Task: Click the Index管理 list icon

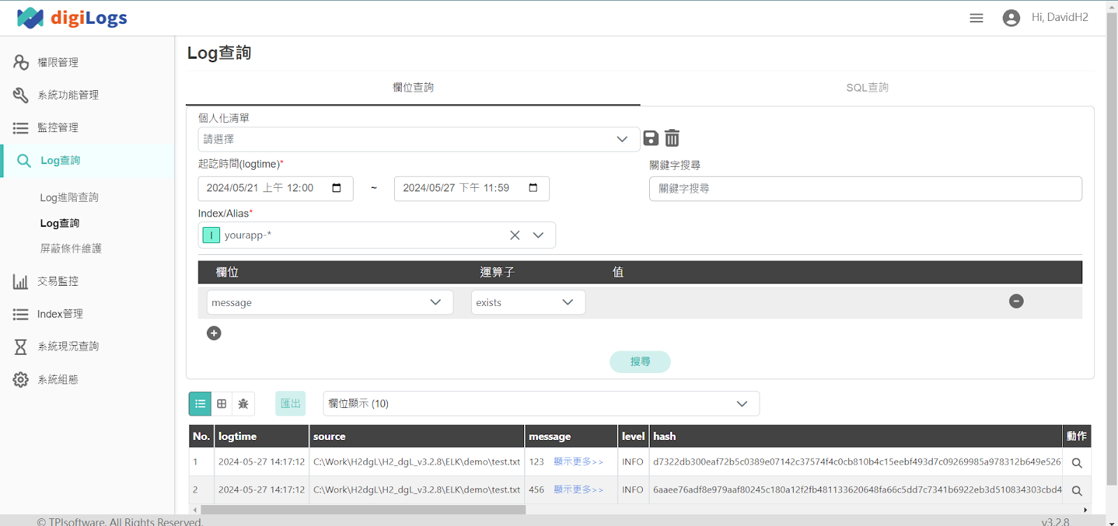Action: [x=21, y=314]
